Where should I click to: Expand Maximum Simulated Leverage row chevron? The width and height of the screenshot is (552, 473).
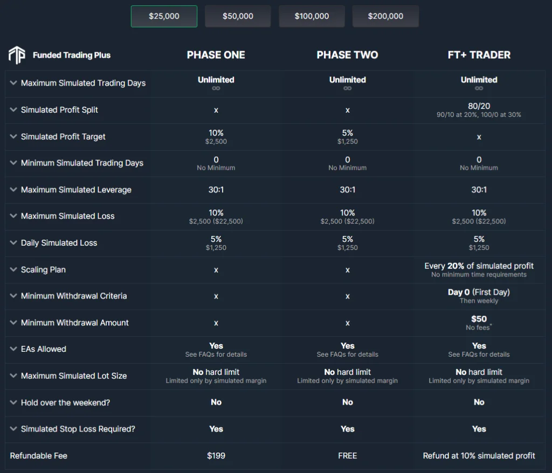13,189
